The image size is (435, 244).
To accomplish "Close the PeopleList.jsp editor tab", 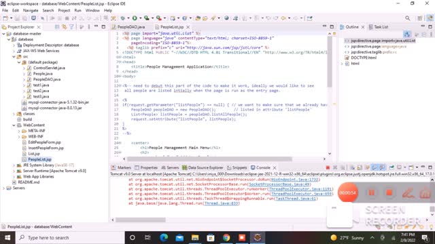I will [x=188, y=27].
